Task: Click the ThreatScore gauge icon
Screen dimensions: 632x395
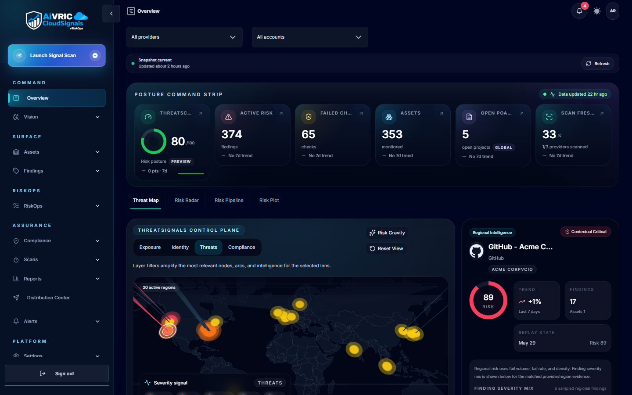Action: coord(148,117)
